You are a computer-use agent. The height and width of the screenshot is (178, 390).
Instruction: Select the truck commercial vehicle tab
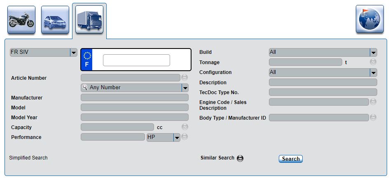(x=89, y=20)
